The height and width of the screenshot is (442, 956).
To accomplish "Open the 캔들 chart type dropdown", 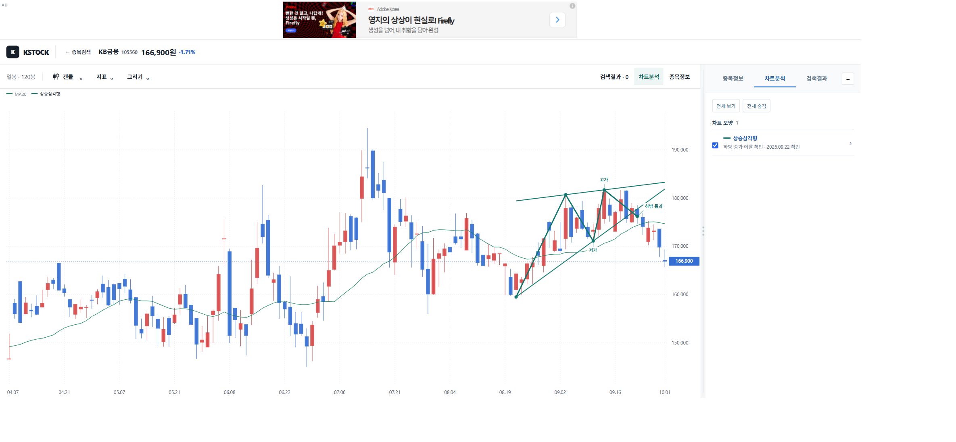I will pyautogui.click(x=67, y=77).
